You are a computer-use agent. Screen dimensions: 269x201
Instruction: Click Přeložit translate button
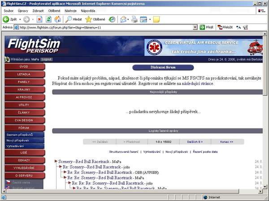pyautogui.click(x=225, y=27)
